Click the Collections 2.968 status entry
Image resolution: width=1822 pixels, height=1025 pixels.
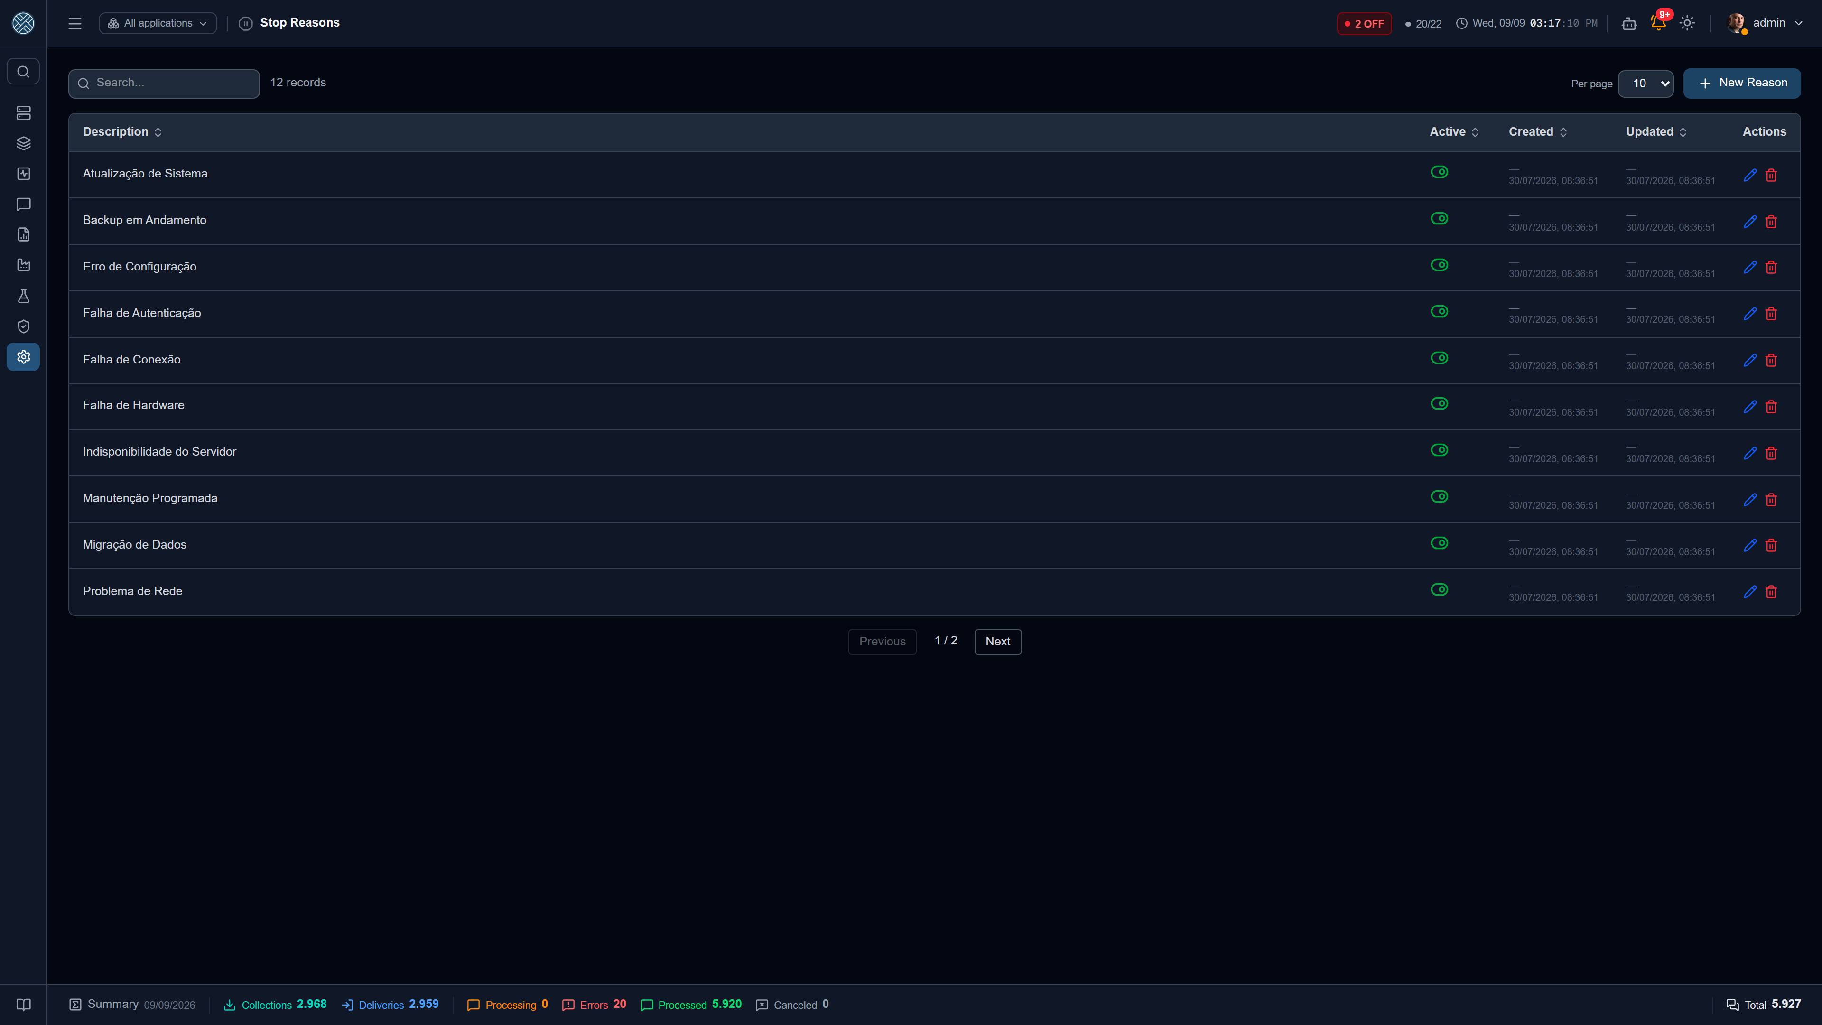pos(275,1005)
